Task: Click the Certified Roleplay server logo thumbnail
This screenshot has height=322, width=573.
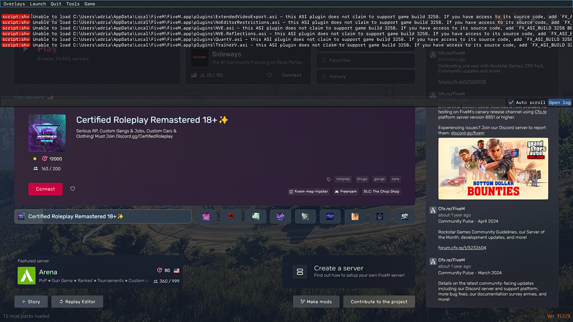Action: [x=47, y=133]
